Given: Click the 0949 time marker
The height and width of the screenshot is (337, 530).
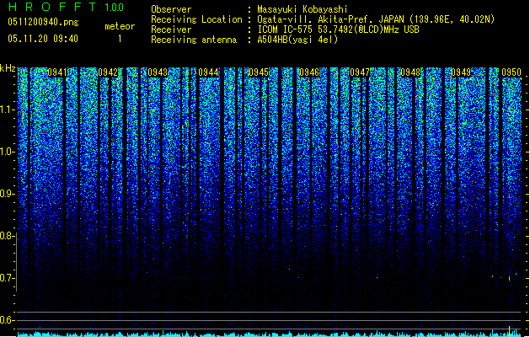Looking at the screenshot, I should coord(461,72).
